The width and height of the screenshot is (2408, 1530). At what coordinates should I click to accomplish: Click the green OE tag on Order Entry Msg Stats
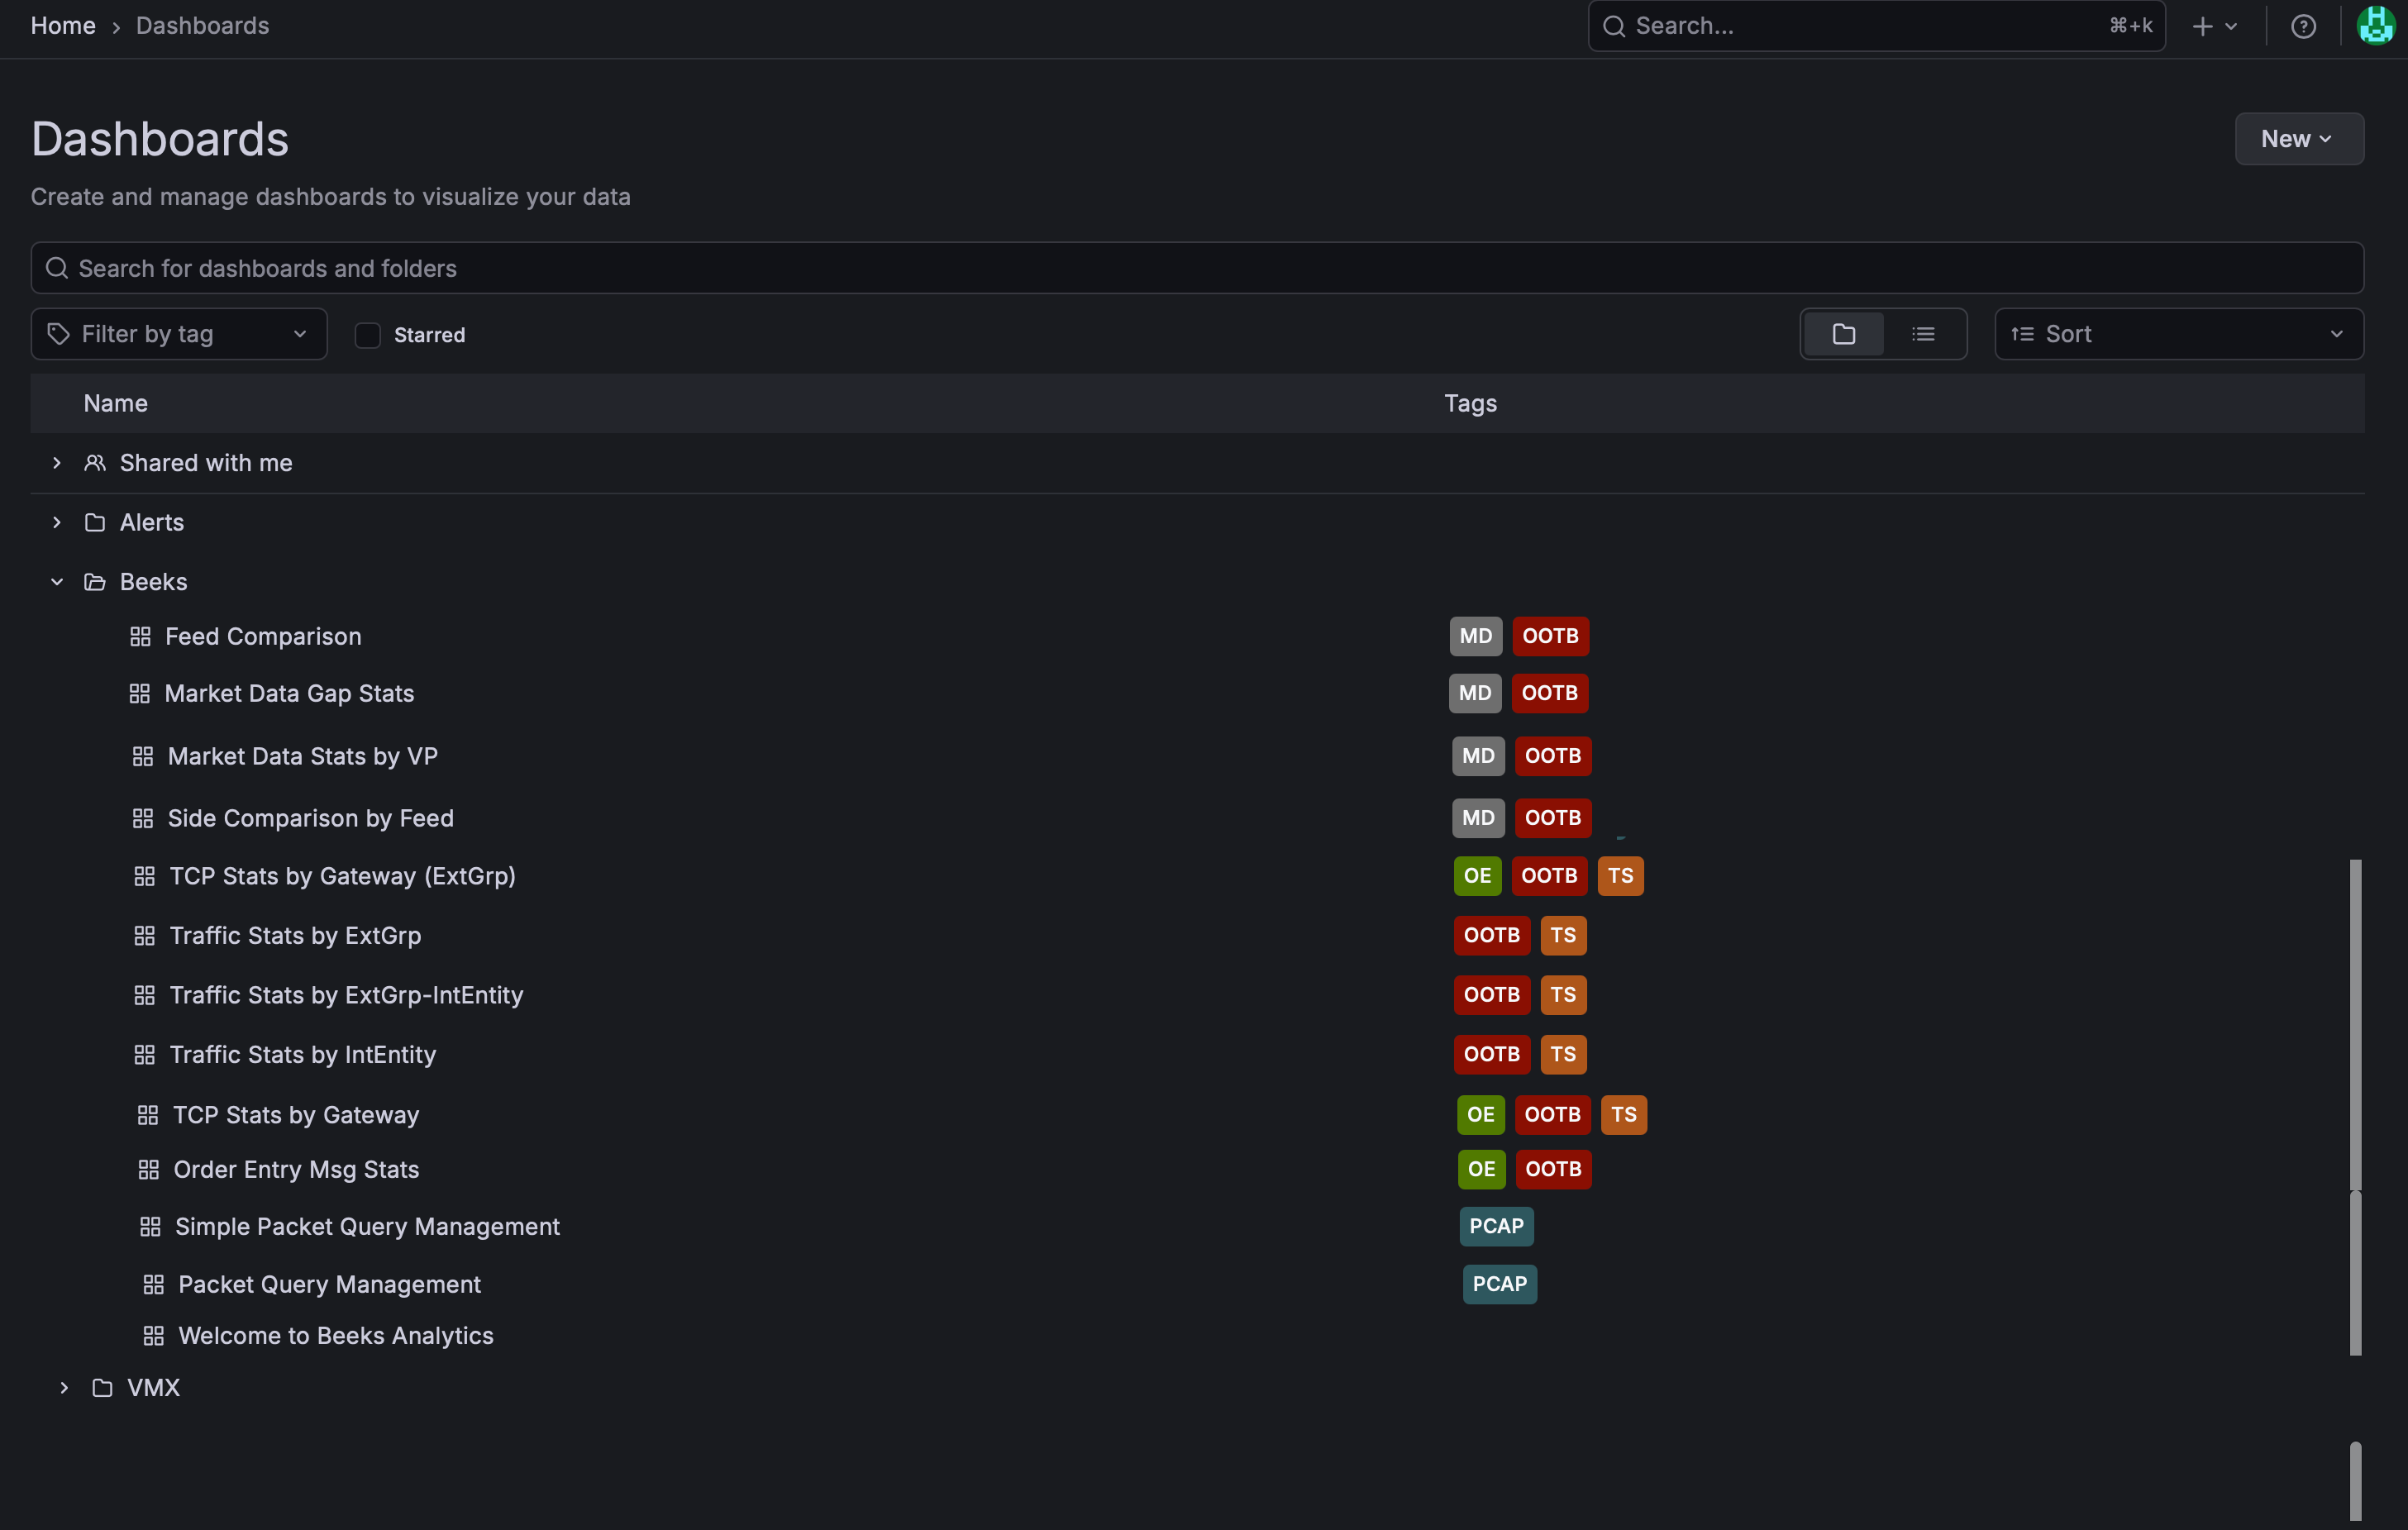coord(1481,1169)
